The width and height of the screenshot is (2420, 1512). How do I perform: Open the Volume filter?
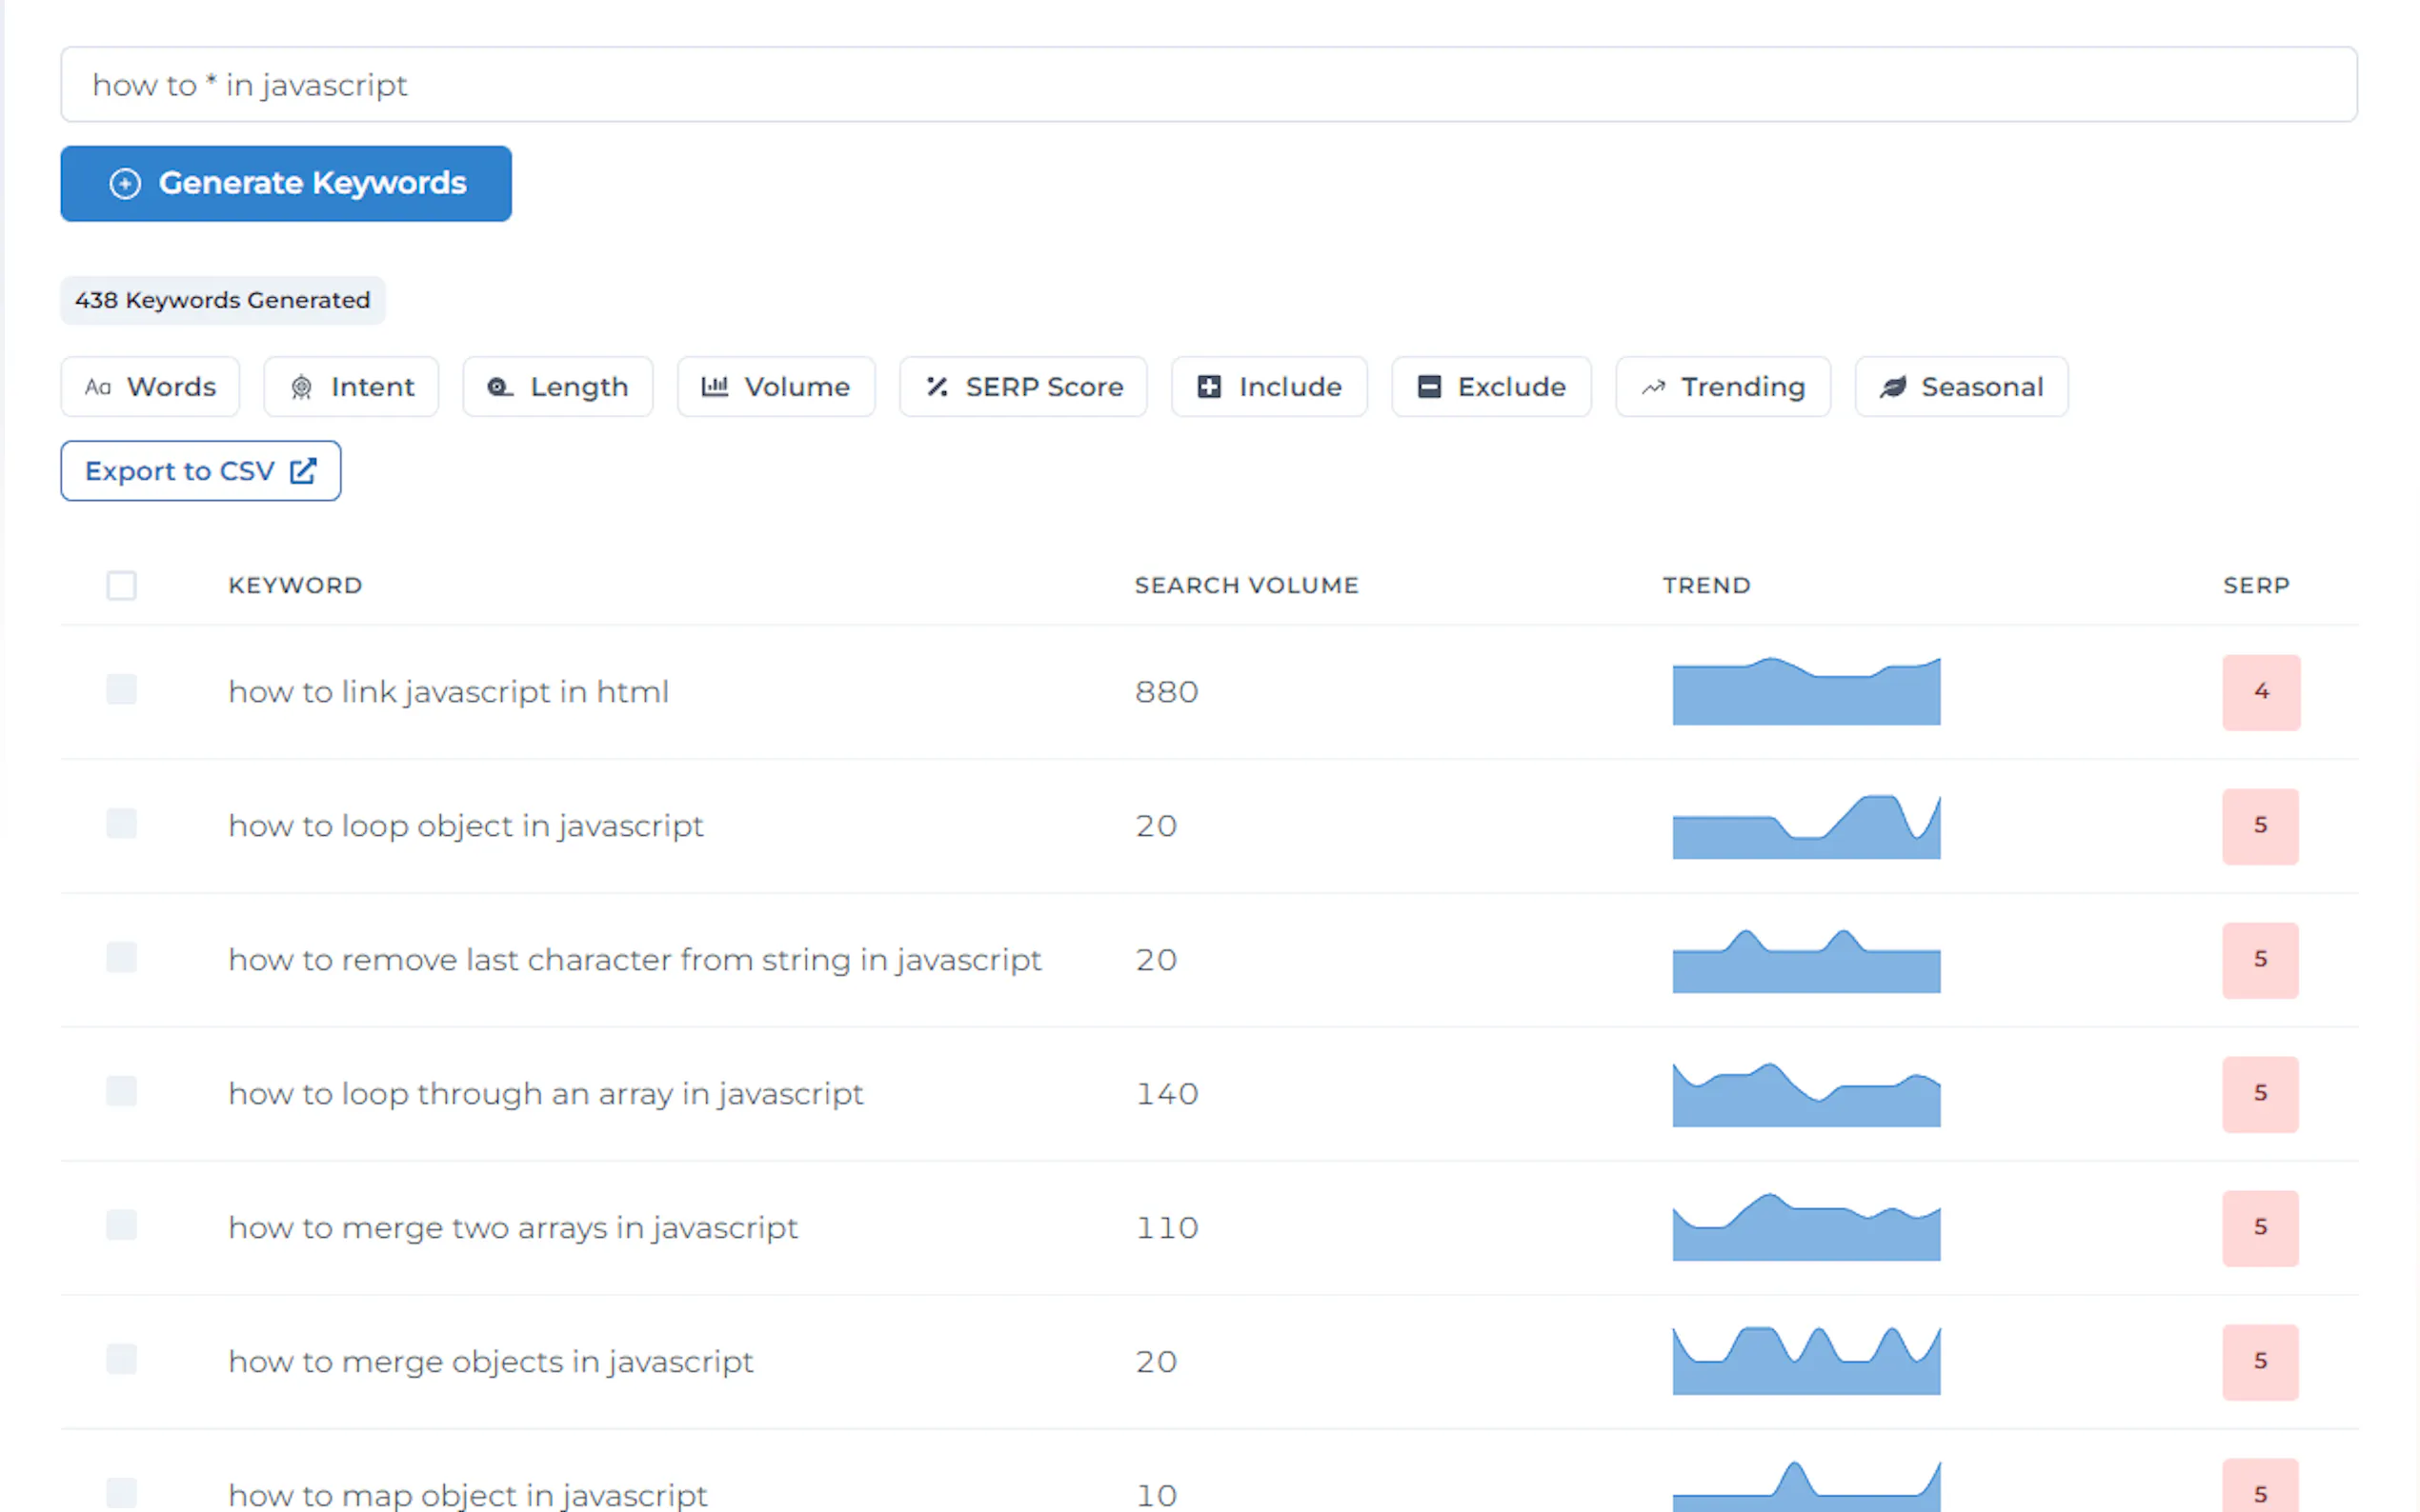[x=776, y=387]
